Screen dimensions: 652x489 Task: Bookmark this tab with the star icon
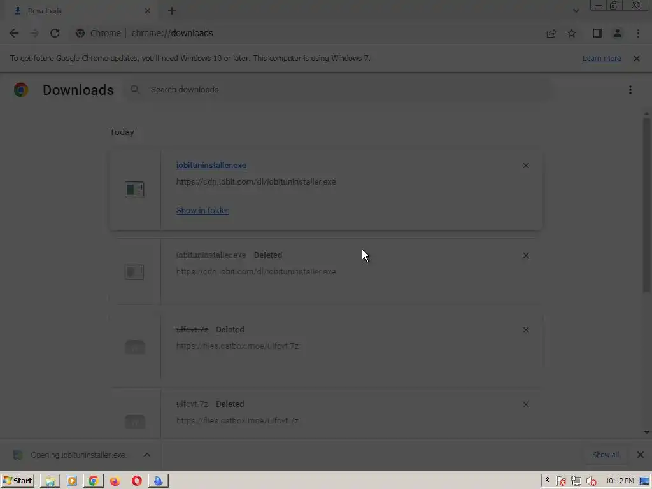click(x=571, y=33)
